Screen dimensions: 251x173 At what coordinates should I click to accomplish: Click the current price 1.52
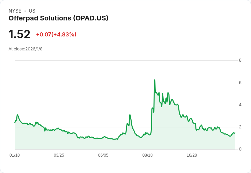[19, 34]
